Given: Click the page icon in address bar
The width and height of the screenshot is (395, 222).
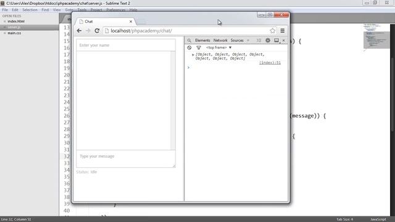Looking at the screenshot, I should pos(107,31).
